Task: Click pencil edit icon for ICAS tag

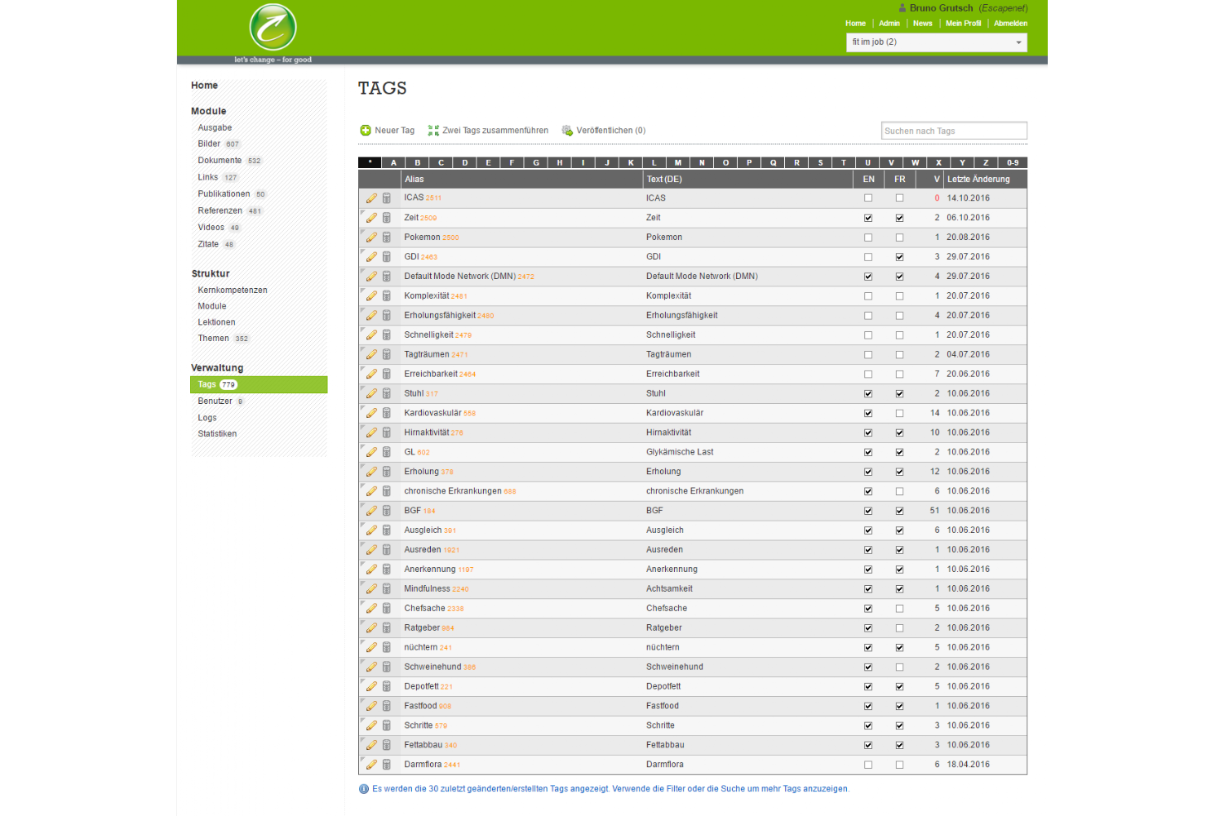Action: 371,198
